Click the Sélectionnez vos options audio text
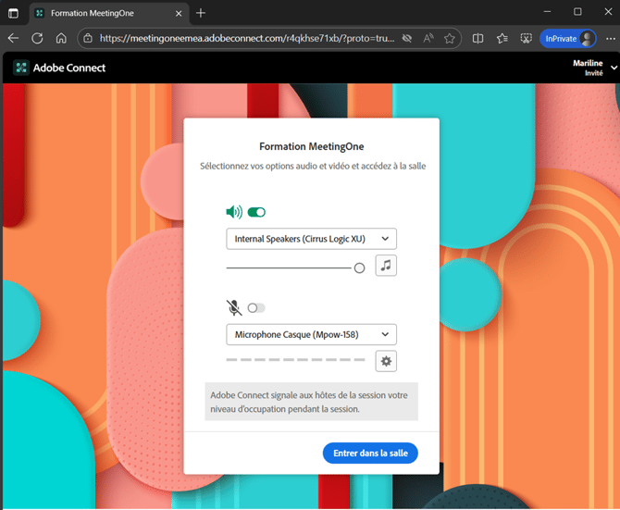Viewport: 620px width, 510px height. coord(313,166)
